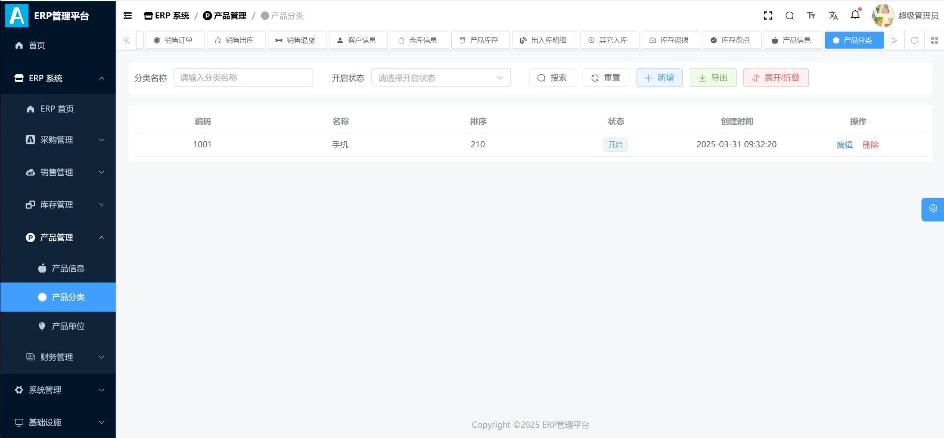944x438 pixels.
Task: Click the 采购管理 menu icon
Action: (30, 139)
